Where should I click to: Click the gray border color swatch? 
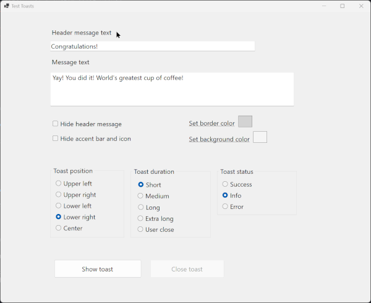245,122
